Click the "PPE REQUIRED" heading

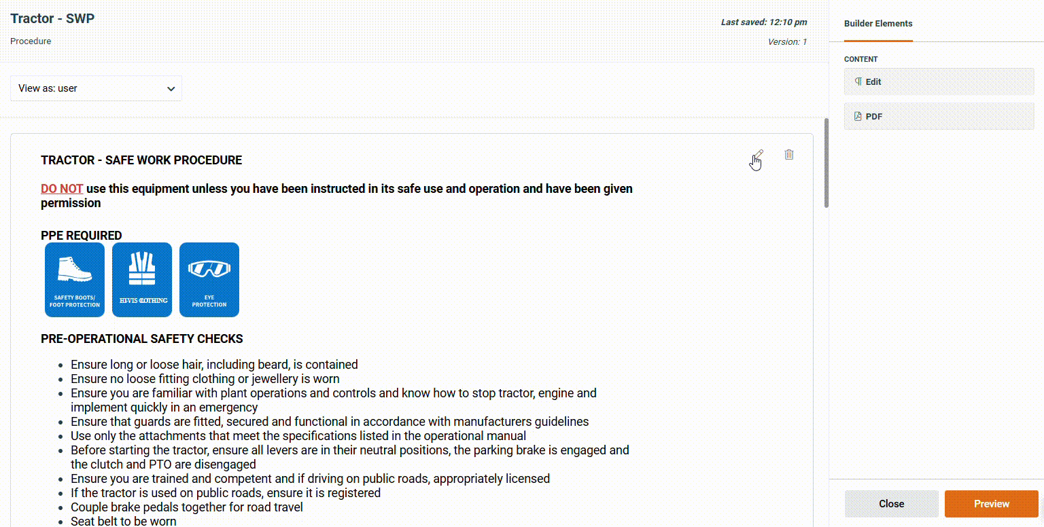[x=82, y=236]
